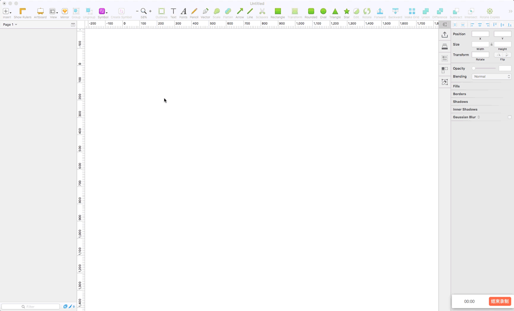Select the Pencil tool
Image resolution: width=514 pixels, height=311 pixels.
pyautogui.click(x=194, y=11)
